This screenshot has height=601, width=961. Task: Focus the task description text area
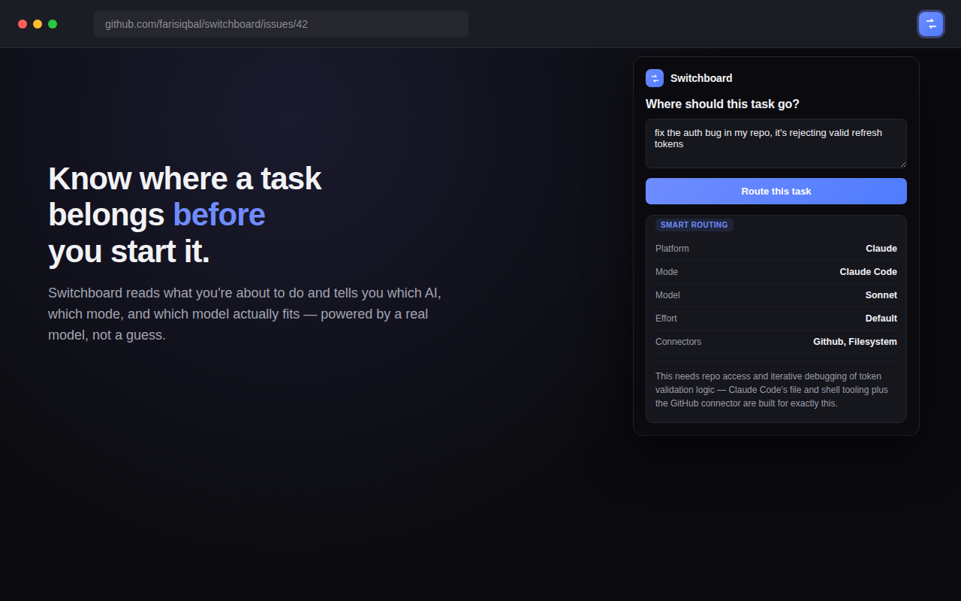(x=776, y=143)
